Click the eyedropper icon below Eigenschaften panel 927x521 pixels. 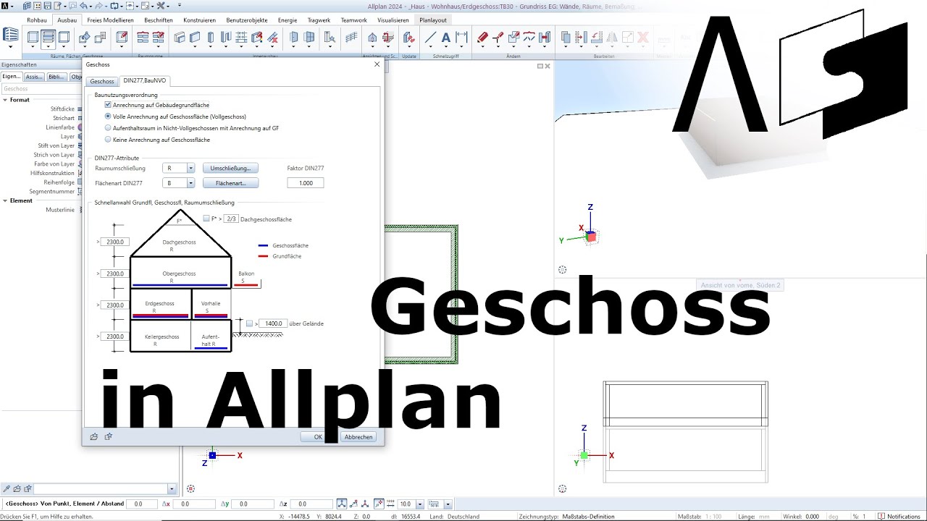(x=7, y=488)
